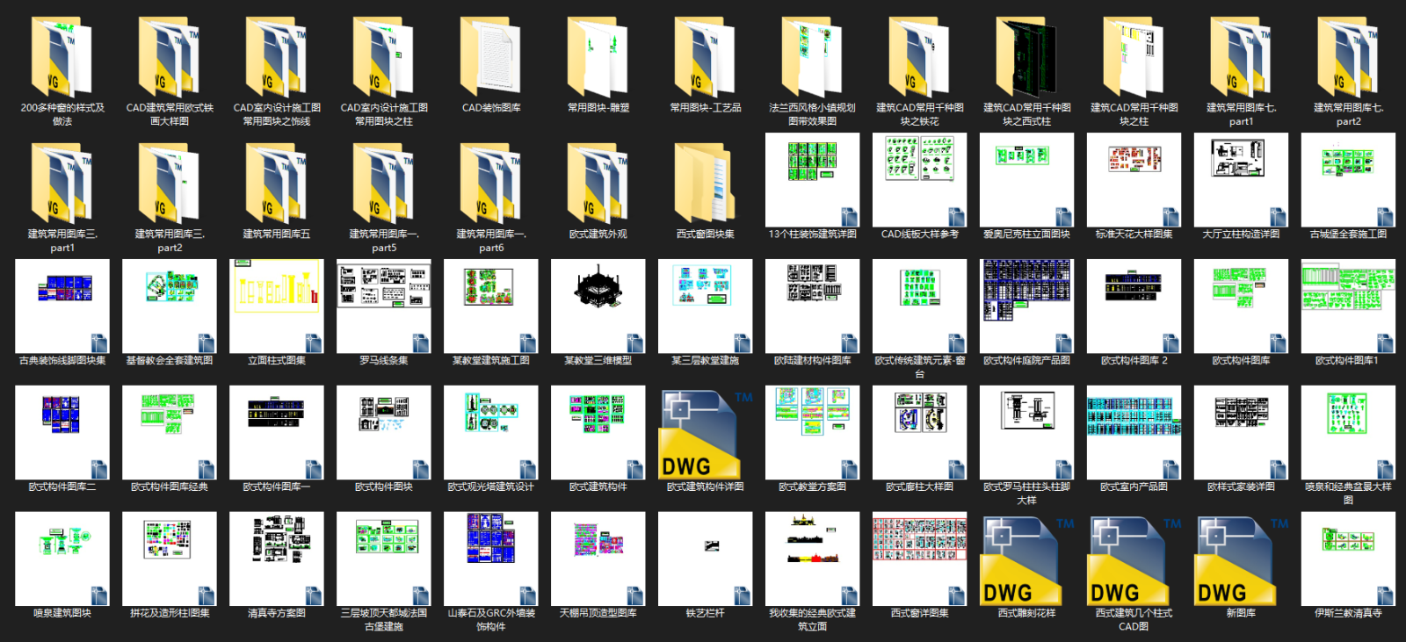Screen dimensions: 1406x642
Task: Open the CAD建筑常用欧式铁画大样图 folder icon
Action: [169, 55]
